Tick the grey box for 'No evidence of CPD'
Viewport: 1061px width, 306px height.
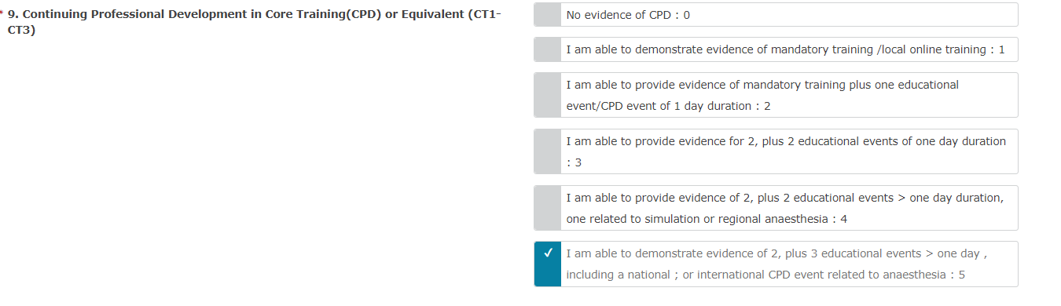click(x=547, y=15)
